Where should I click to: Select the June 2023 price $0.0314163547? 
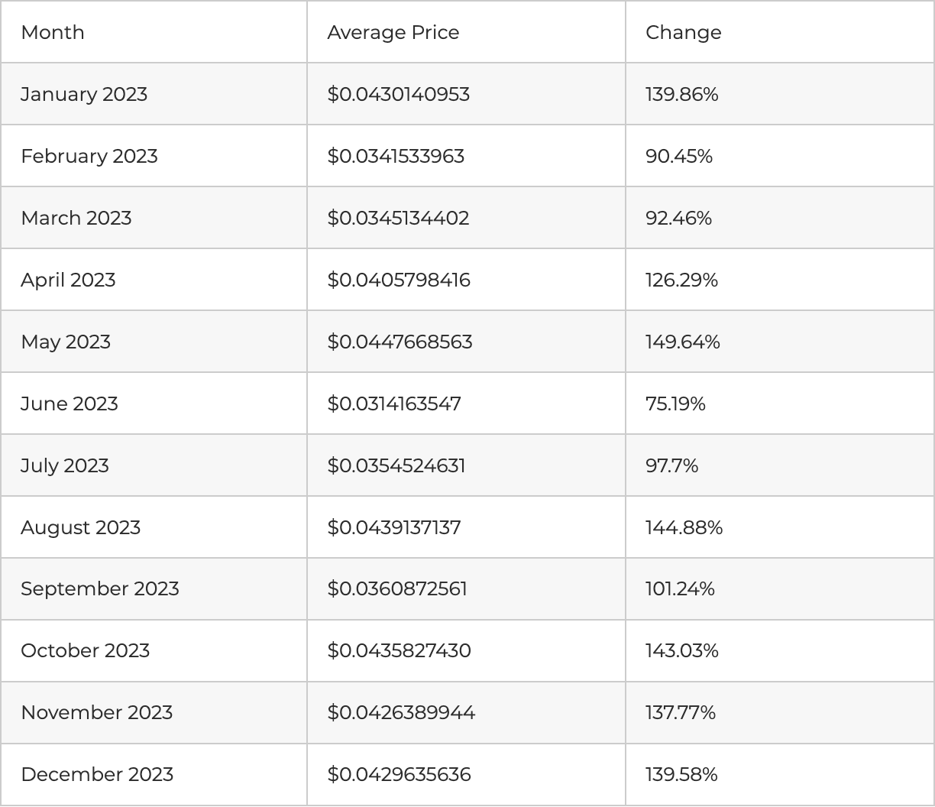coord(394,403)
